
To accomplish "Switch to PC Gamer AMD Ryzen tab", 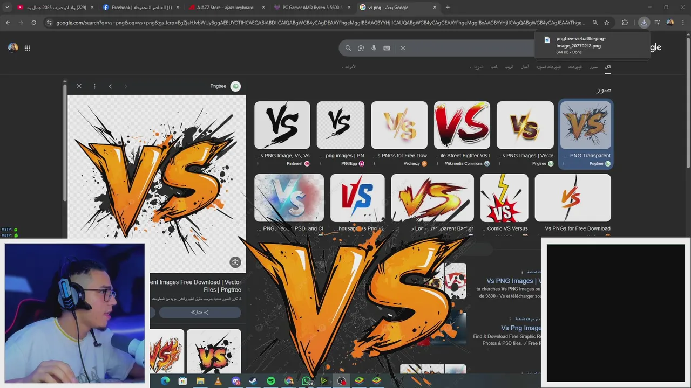I will (x=311, y=8).
